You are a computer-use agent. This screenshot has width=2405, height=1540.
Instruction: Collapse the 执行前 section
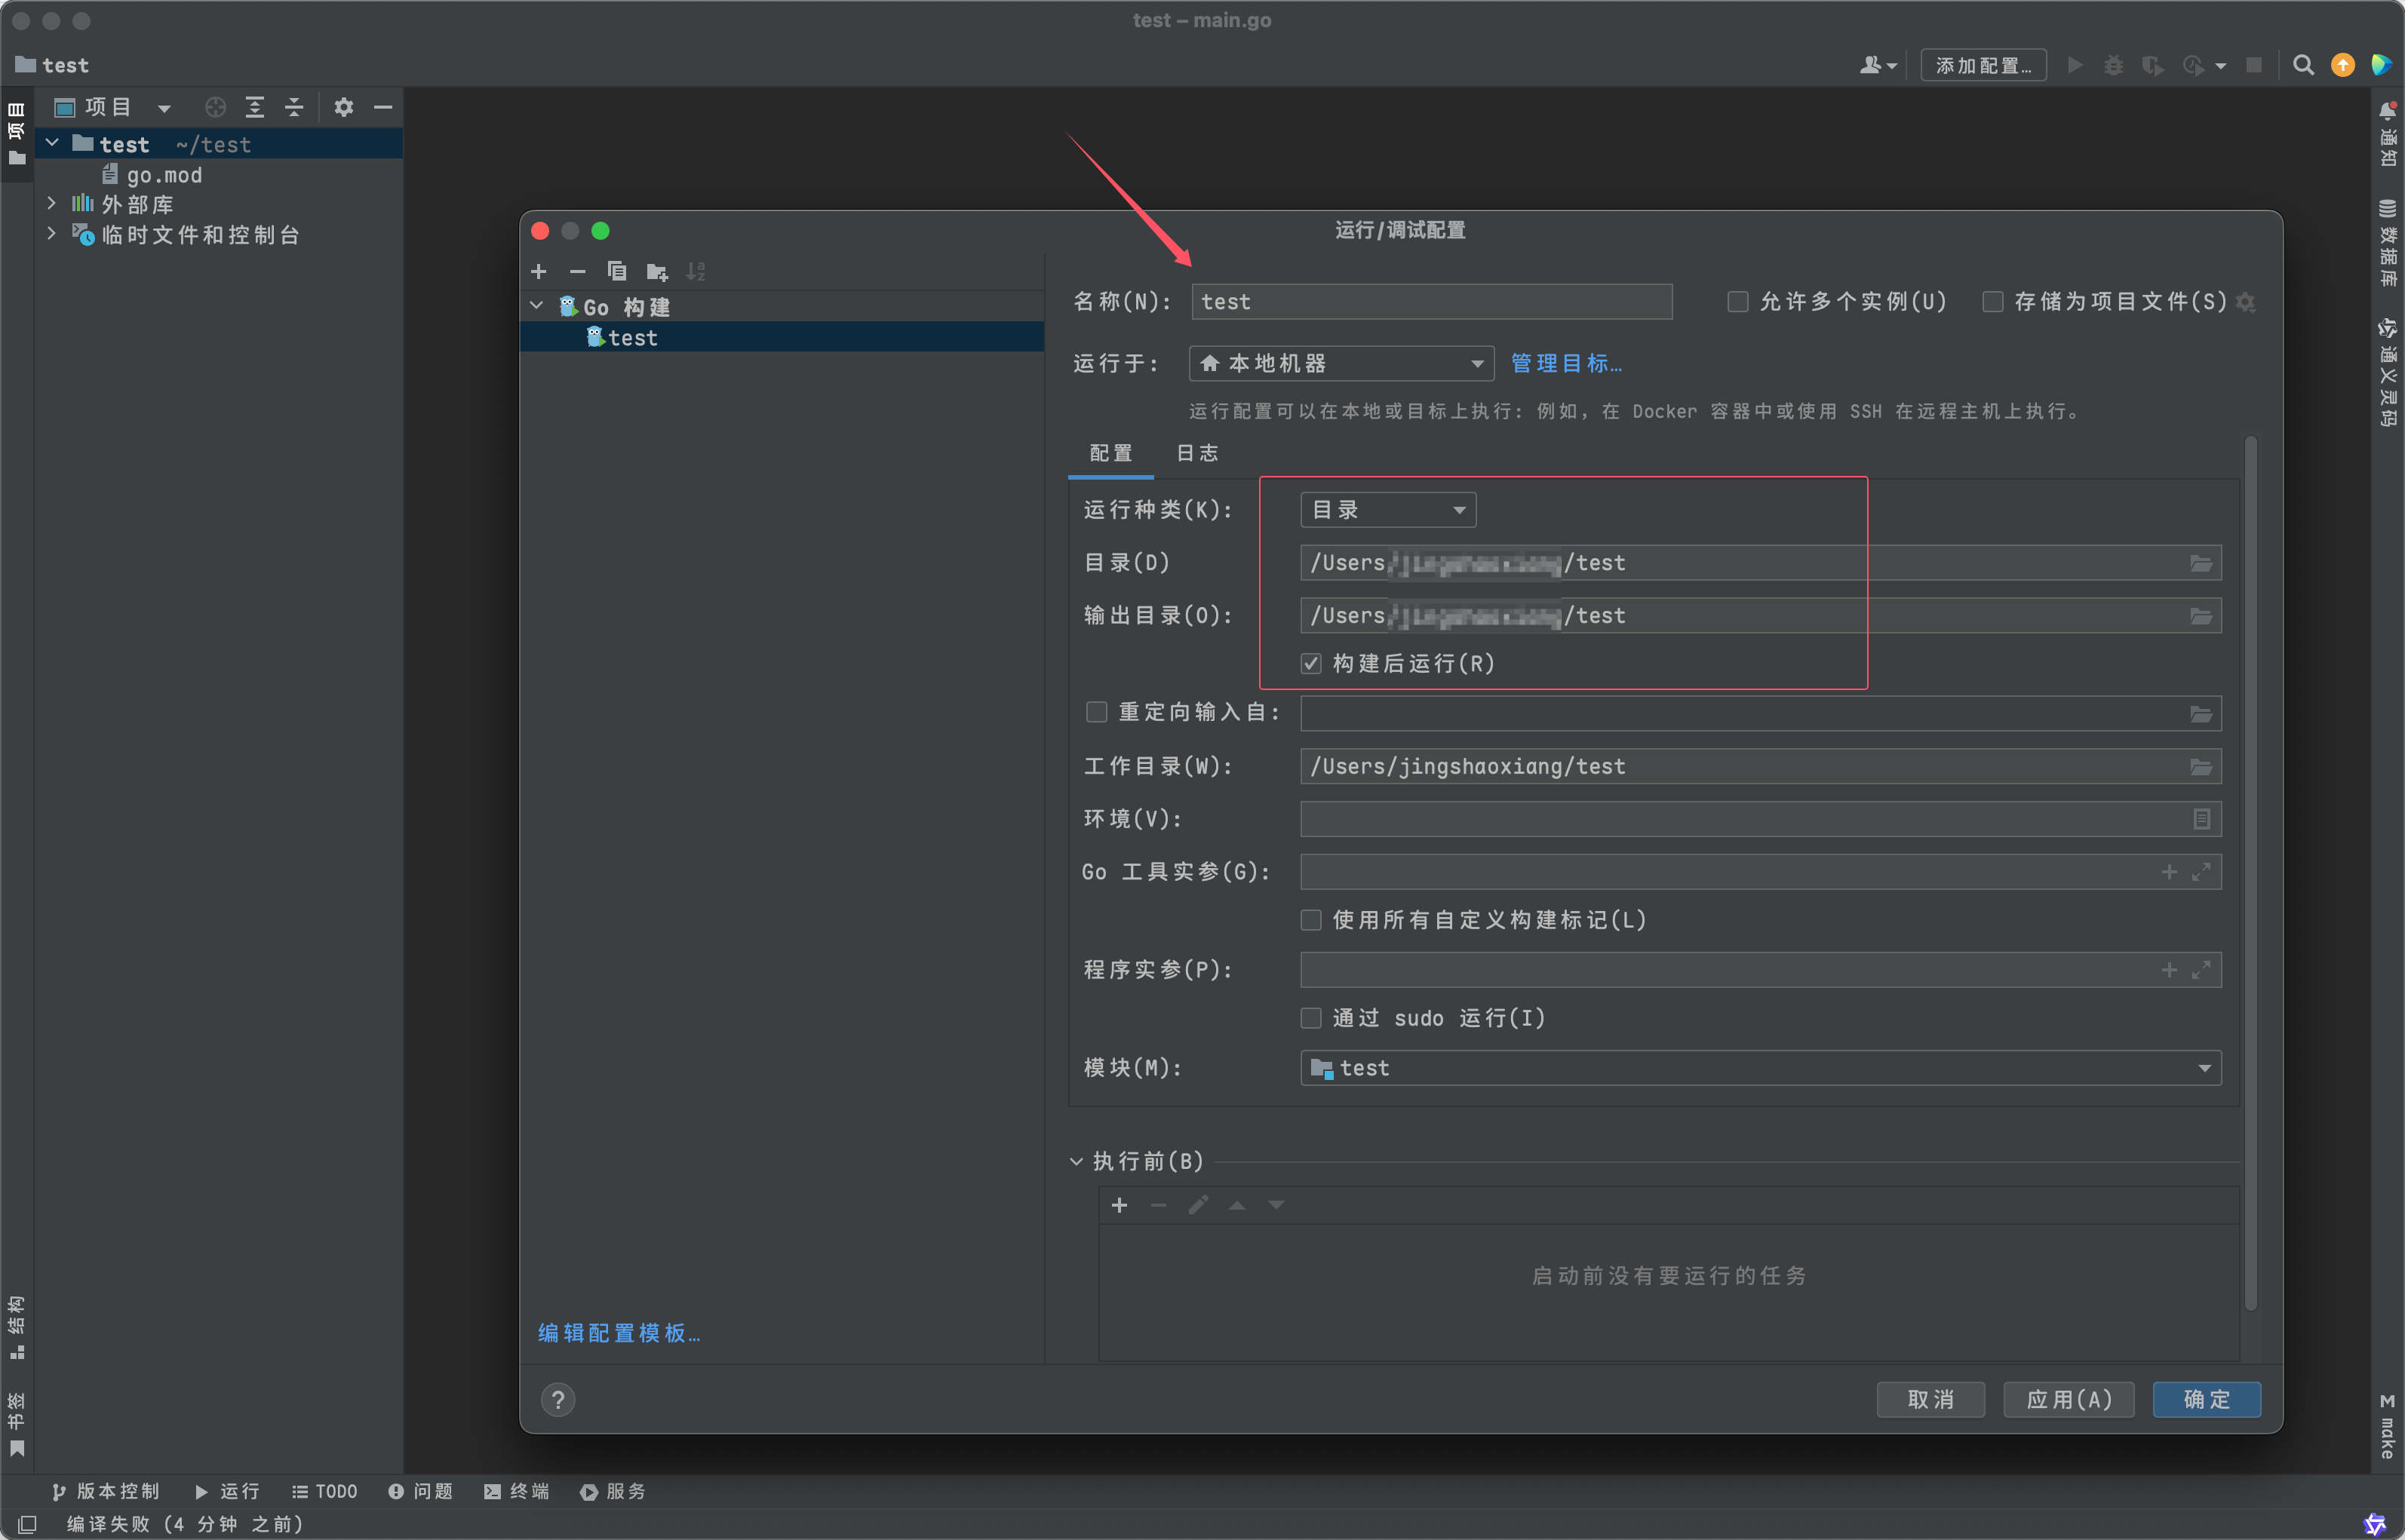click(1076, 1161)
